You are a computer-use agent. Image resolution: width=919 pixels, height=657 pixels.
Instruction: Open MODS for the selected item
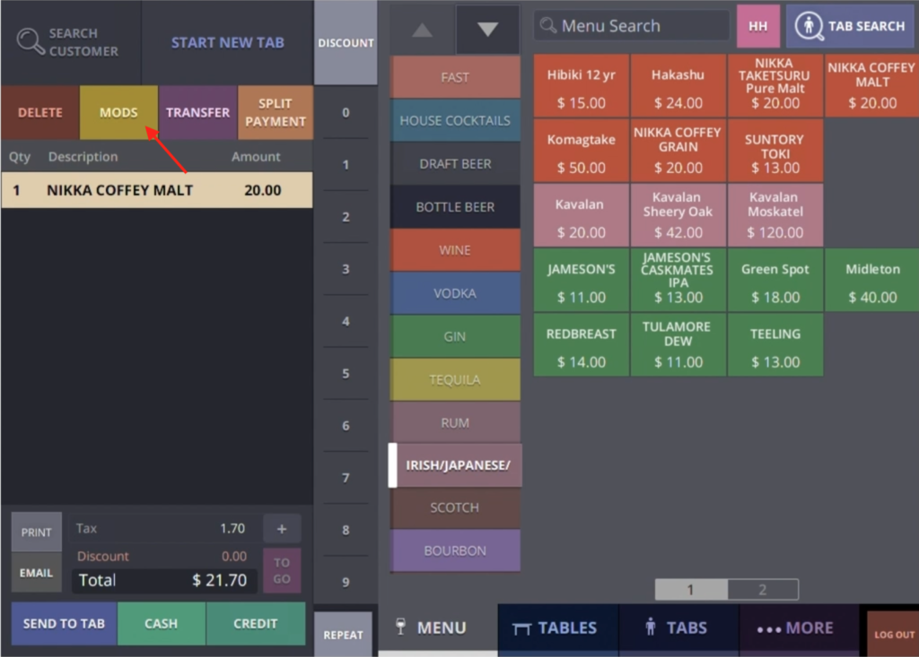[118, 112]
